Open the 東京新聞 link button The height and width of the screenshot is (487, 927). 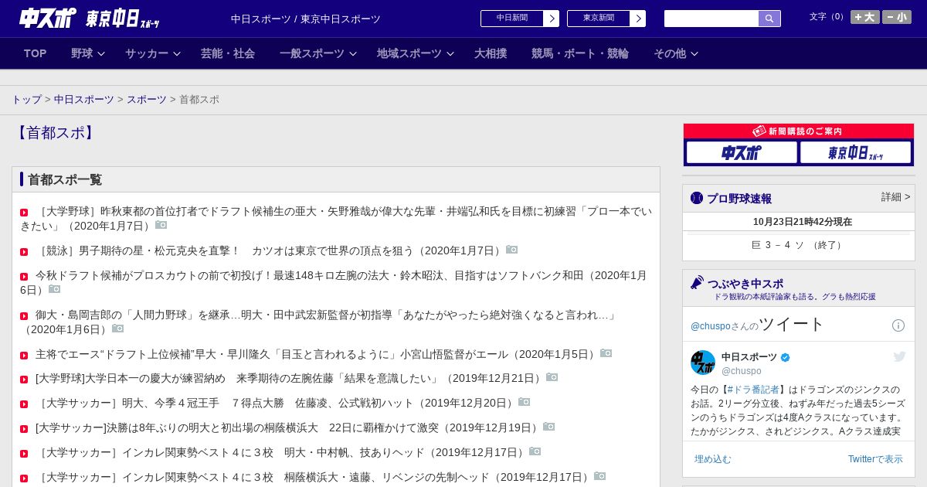click(598, 19)
